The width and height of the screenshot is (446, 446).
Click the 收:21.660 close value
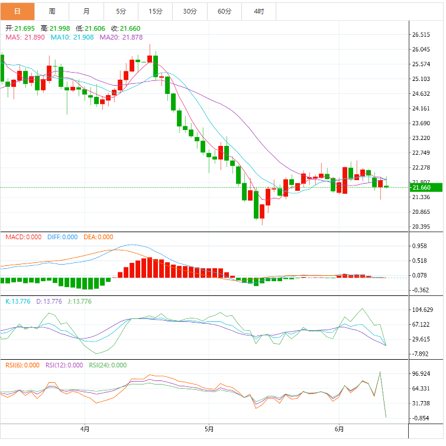pyautogui.click(x=125, y=28)
